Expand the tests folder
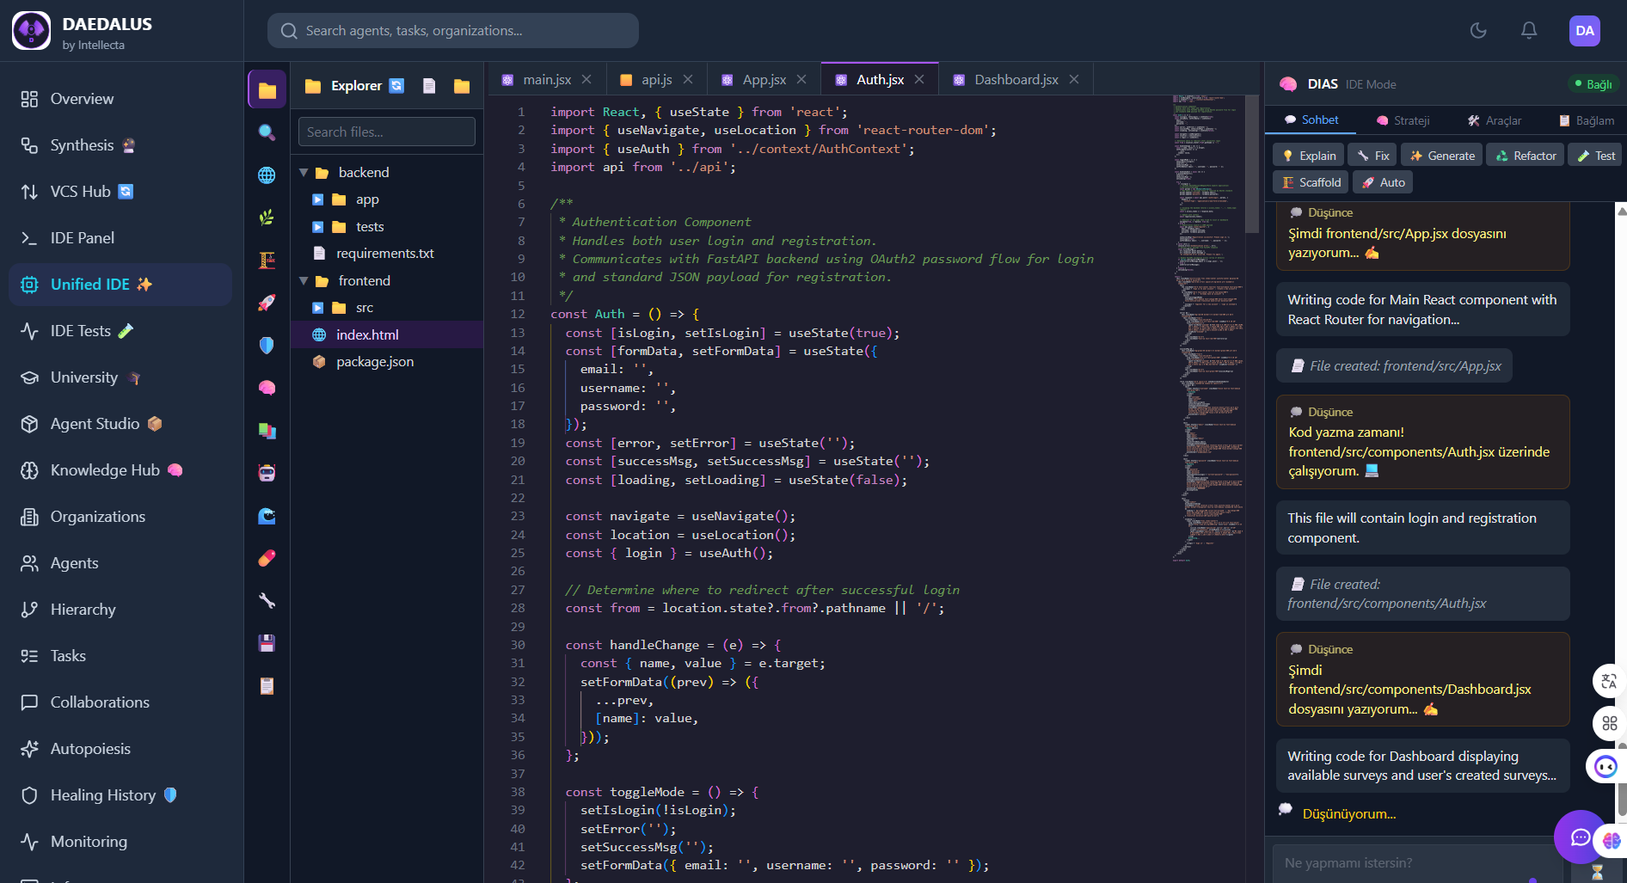This screenshot has height=883, width=1627. point(317,227)
